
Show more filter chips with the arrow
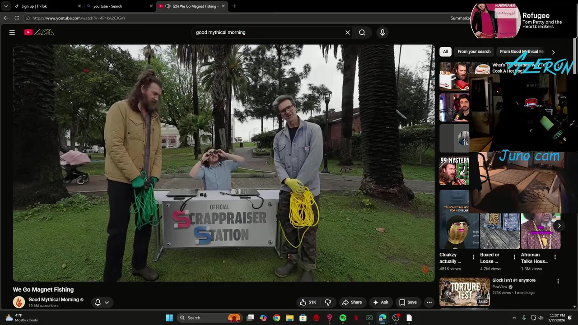(553, 52)
